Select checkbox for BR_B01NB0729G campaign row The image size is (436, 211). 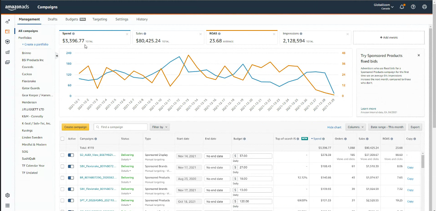tap(62, 178)
